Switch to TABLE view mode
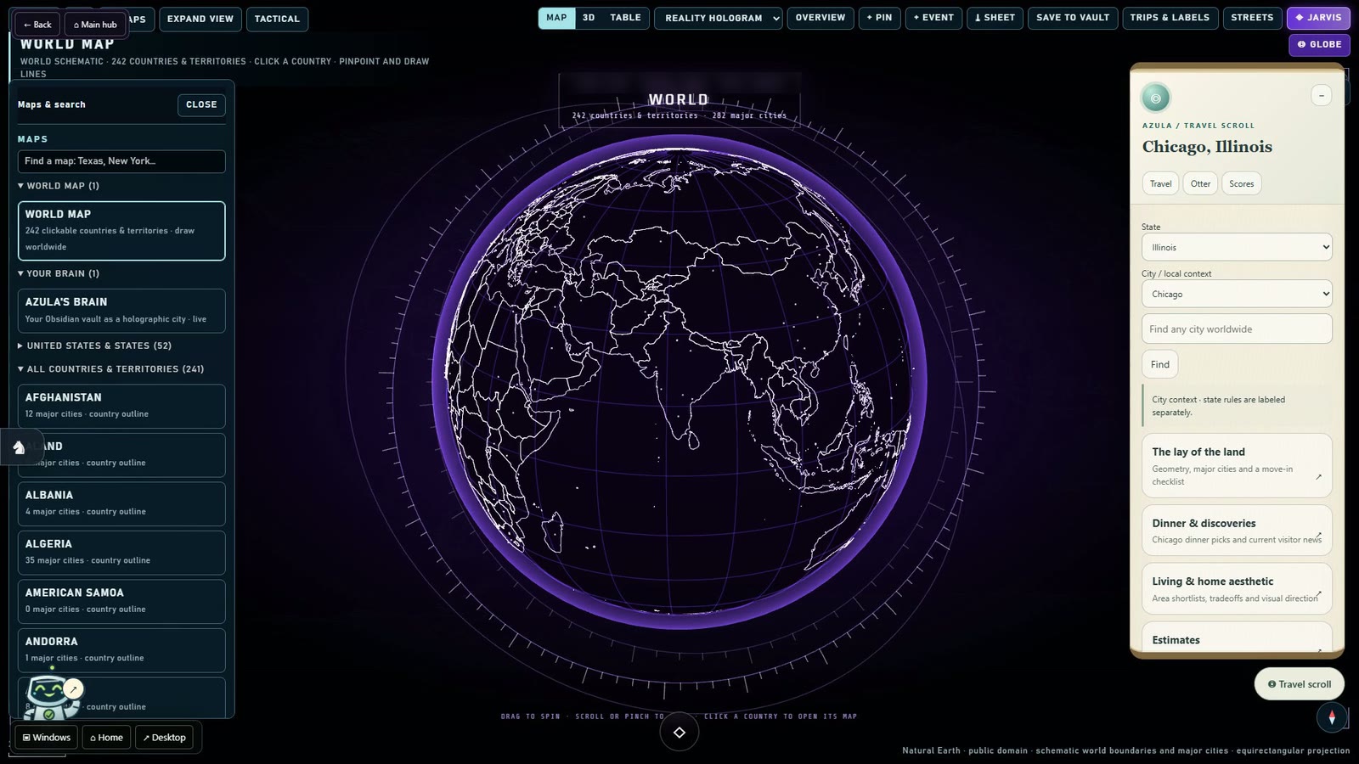Image resolution: width=1359 pixels, height=764 pixels. coord(625,18)
